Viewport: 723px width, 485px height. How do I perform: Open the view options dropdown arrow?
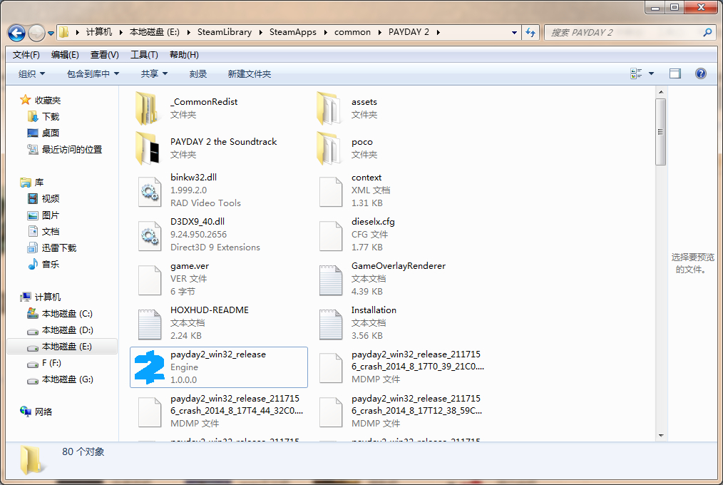click(x=652, y=73)
